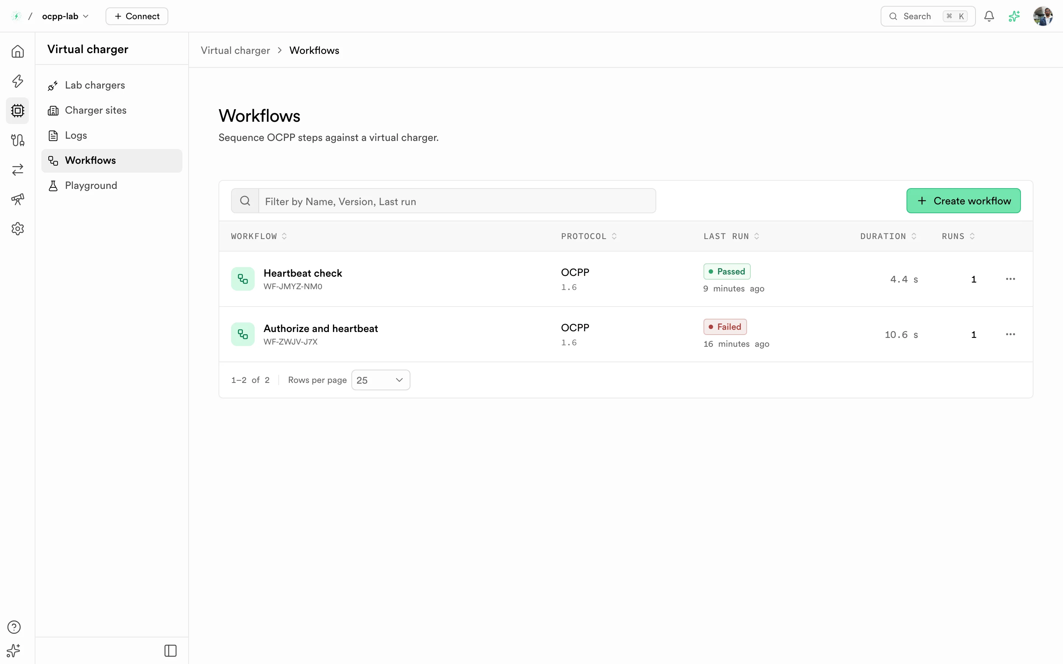This screenshot has width=1063, height=664.
Task: Click the Create workflow button
Action: click(963, 201)
